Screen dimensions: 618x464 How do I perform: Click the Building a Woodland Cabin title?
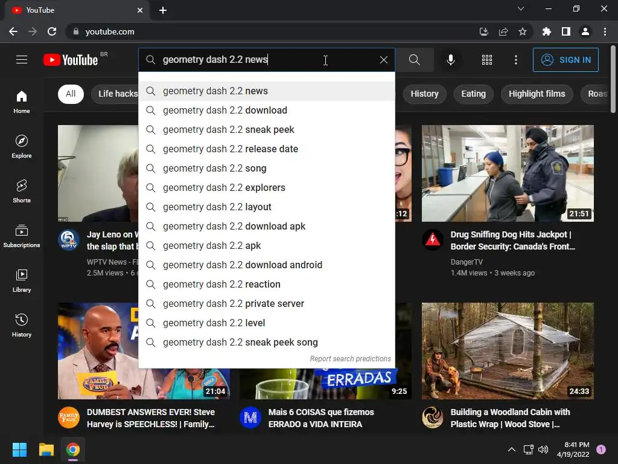point(511,418)
